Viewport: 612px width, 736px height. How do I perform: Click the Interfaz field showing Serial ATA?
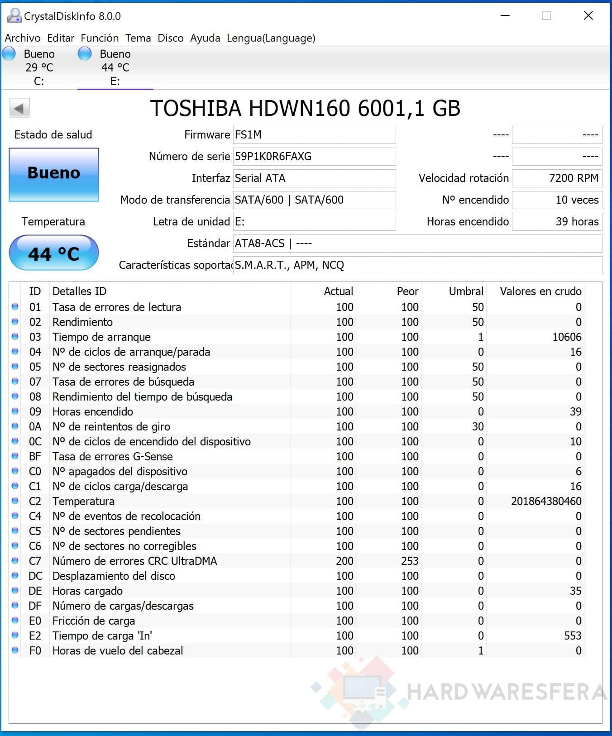click(x=315, y=178)
